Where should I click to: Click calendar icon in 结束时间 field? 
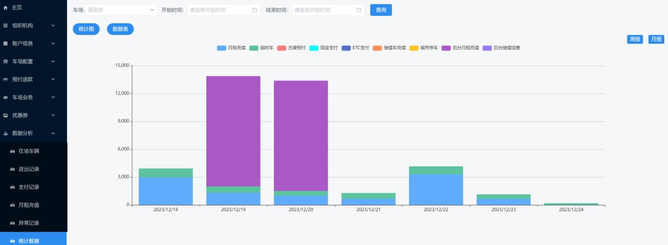coord(359,10)
